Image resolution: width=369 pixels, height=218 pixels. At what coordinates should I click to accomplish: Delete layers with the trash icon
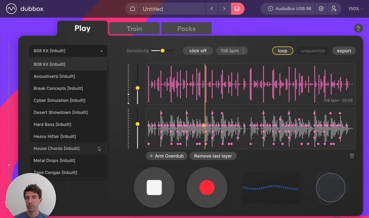[352, 156]
